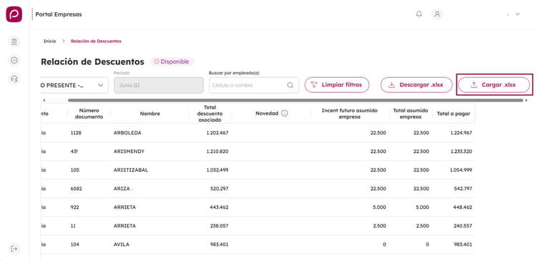Click Descargar .xlsx button
The height and width of the screenshot is (261, 538).
coord(416,84)
